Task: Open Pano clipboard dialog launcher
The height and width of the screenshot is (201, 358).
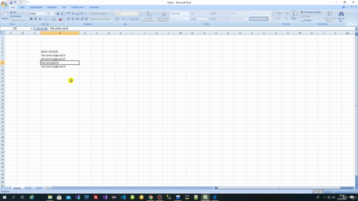Action: [x=26, y=24]
